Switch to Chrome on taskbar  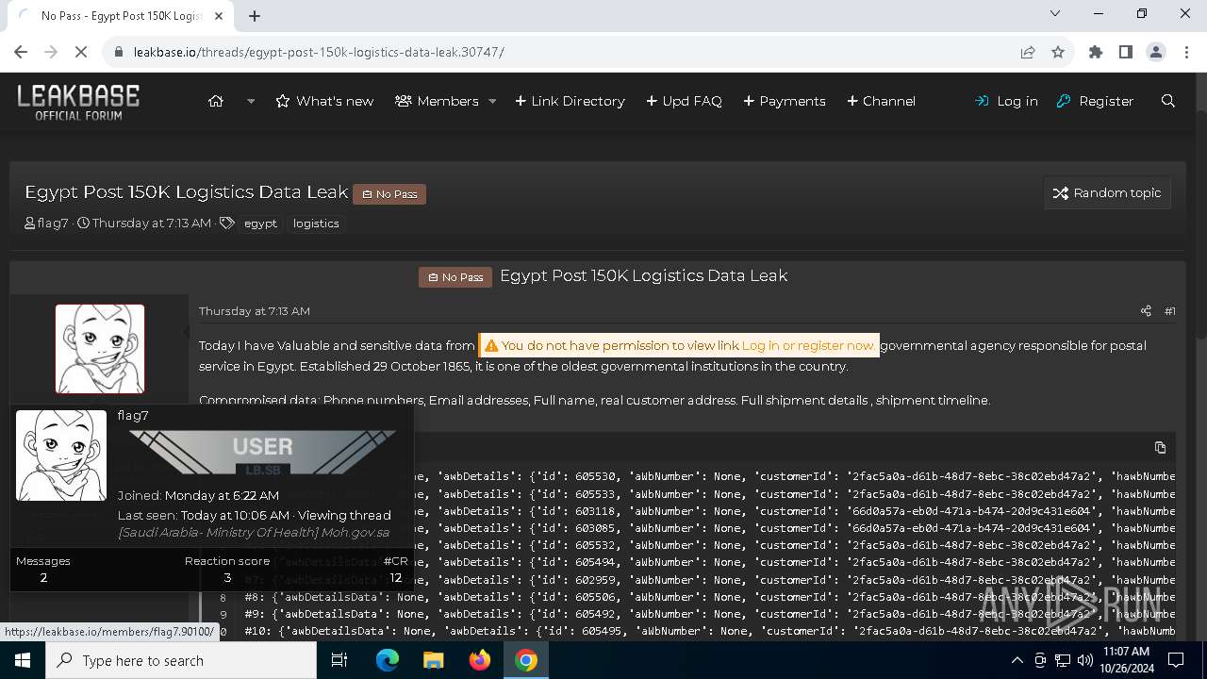tap(526, 660)
